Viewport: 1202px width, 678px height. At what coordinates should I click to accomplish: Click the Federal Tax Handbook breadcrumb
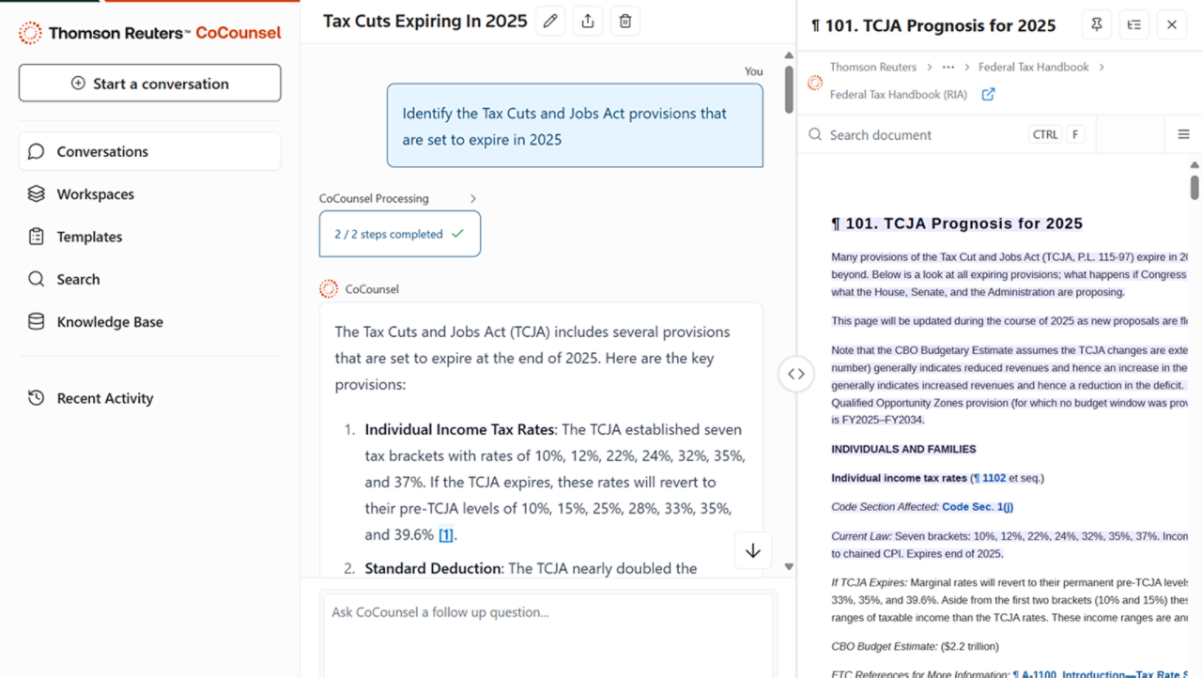(x=1034, y=67)
